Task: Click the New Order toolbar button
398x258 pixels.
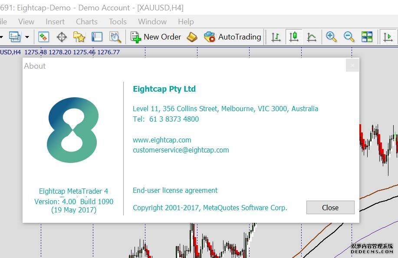Action: tap(155, 37)
